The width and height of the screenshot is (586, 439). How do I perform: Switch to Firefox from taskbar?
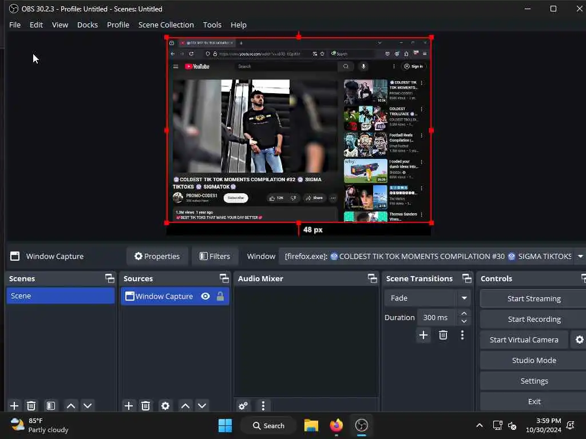[x=336, y=425]
